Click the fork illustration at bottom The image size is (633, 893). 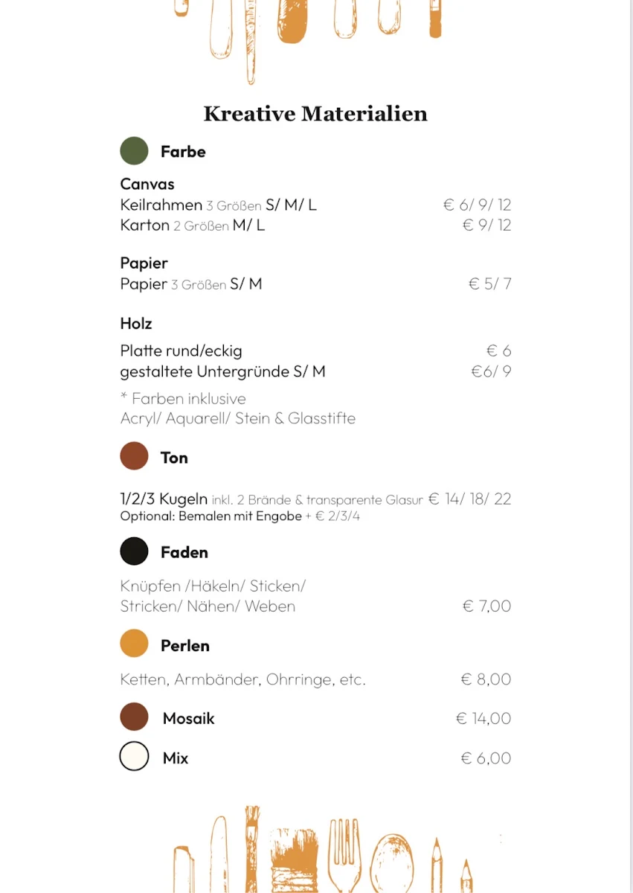pyautogui.click(x=344, y=856)
